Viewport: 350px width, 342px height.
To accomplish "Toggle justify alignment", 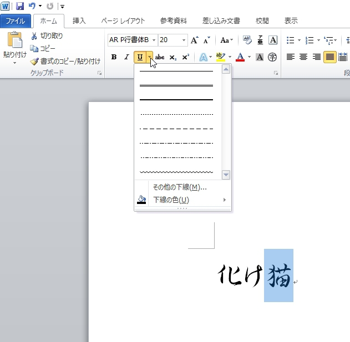I will tap(329, 57).
